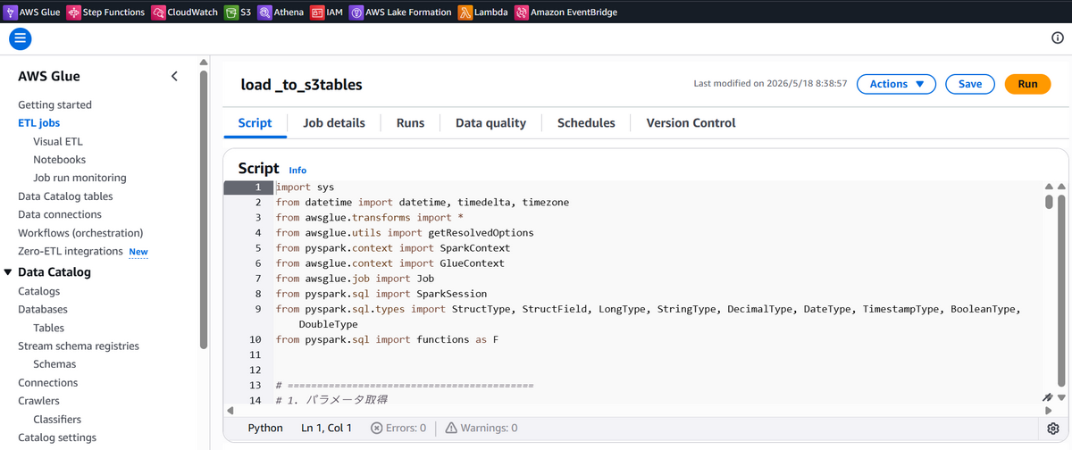
Task: Click the code editor vertical scrollbar thumb
Action: coord(1049,201)
